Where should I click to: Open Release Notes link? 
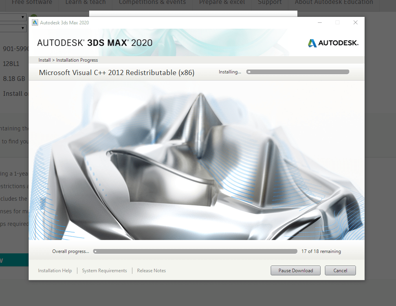pyautogui.click(x=151, y=270)
